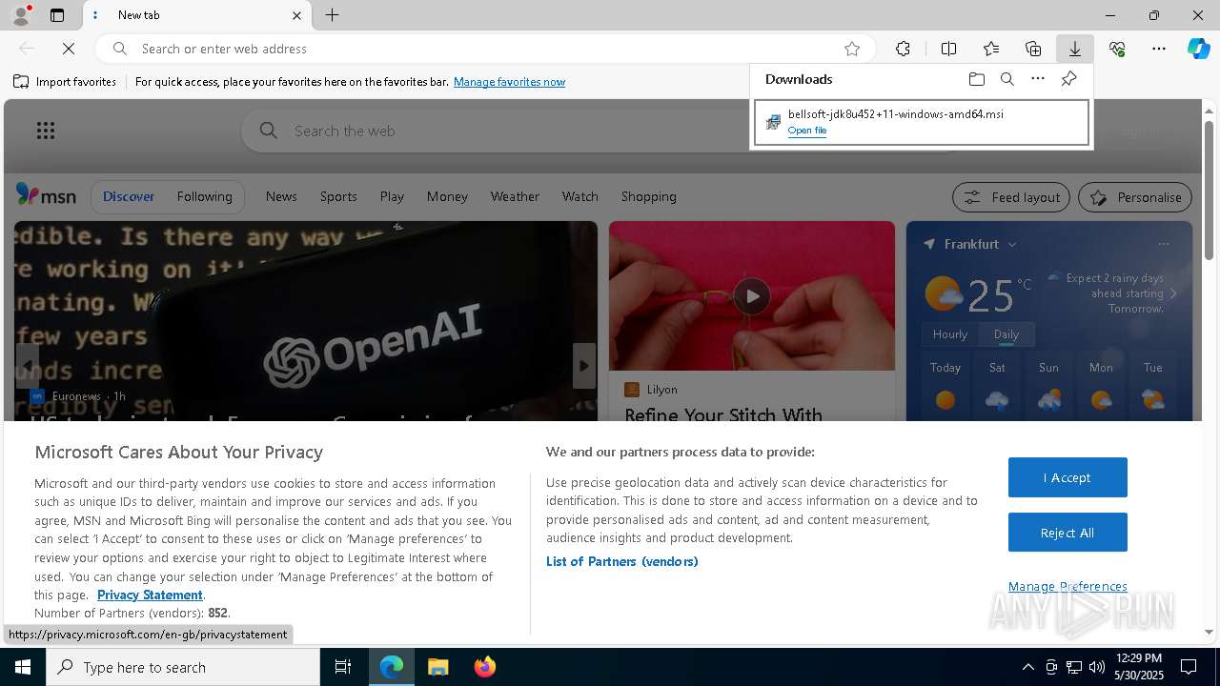Screen dimensions: 1220x686
Task: Select the Following tab
Action: tap(205, 196)
